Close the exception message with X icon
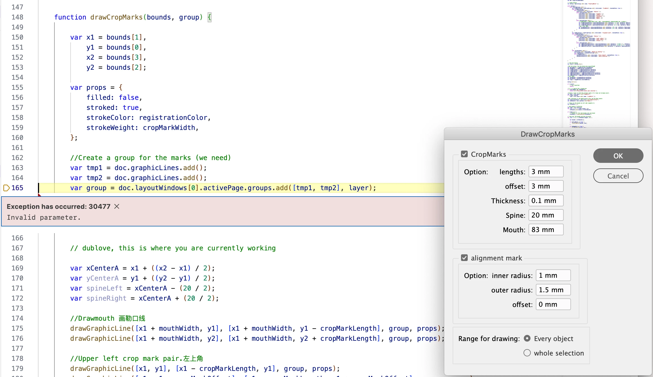This screenshot has height=377, width=653. (x=117, y=206)
